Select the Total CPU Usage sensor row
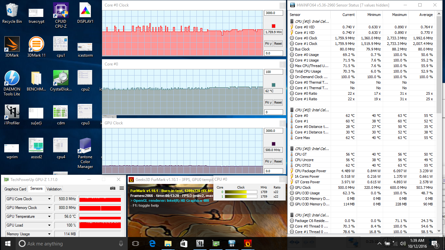 [x=362, y=71]
